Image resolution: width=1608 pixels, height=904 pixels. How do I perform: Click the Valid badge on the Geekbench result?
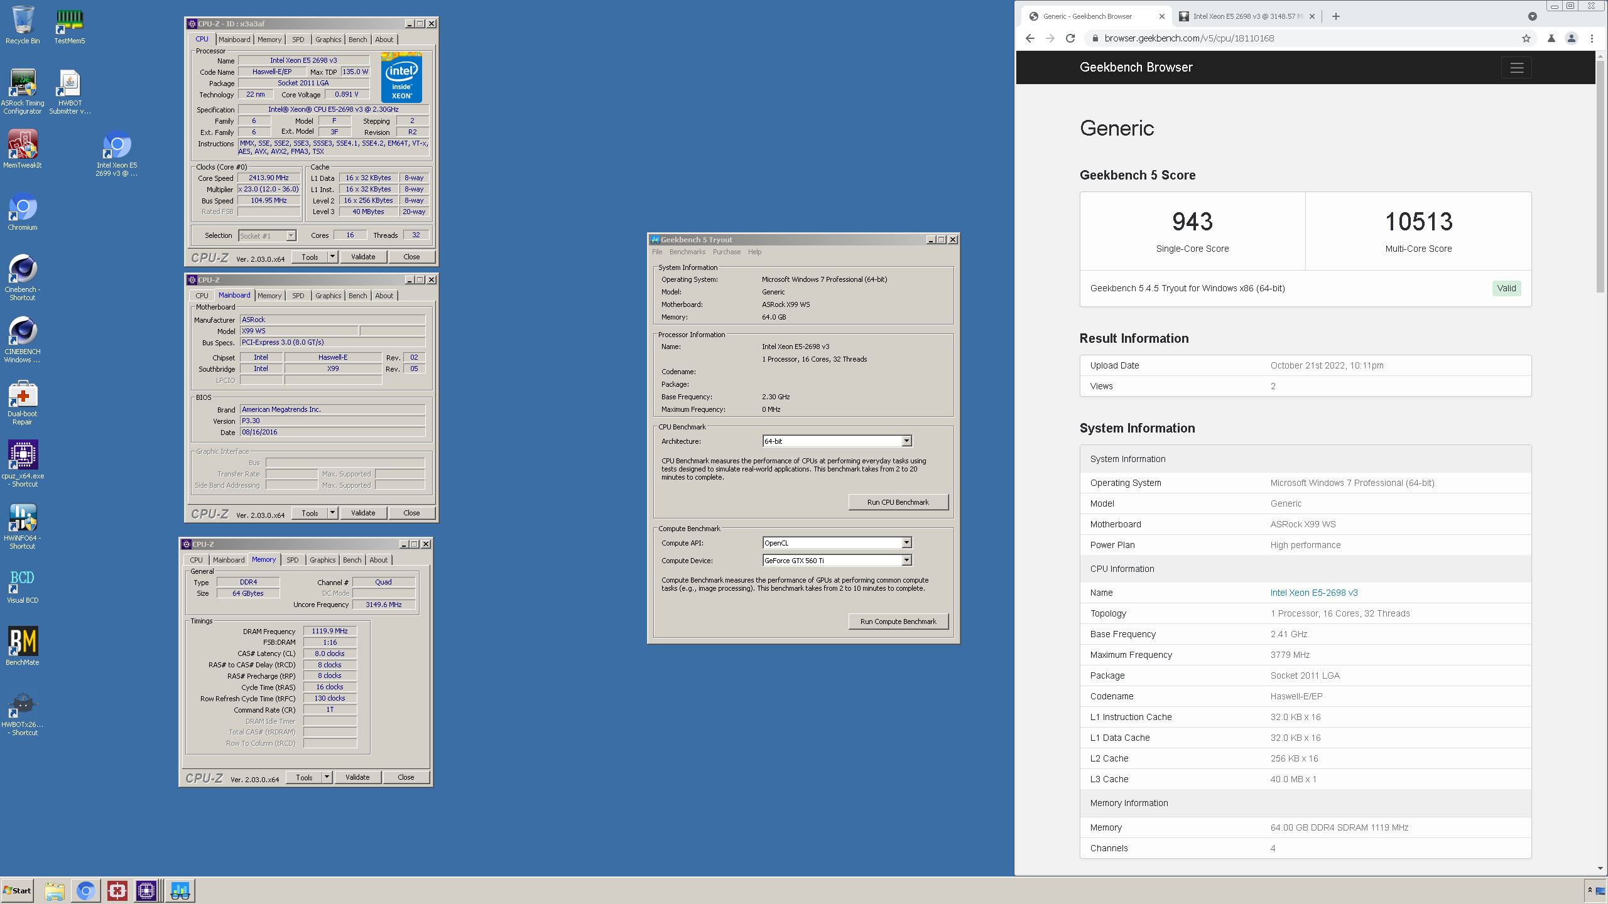[x=1506, y=288]
